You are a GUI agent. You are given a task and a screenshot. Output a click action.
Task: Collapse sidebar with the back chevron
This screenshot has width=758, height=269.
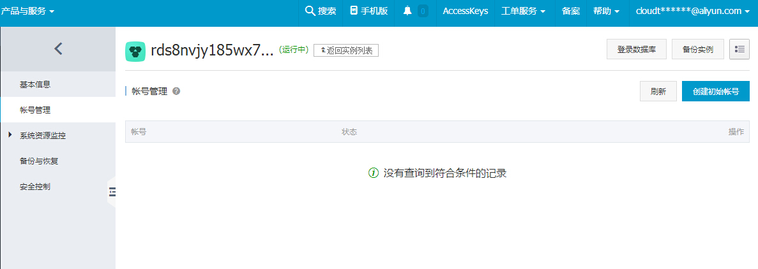coord(58,48)
